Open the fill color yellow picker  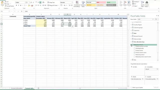click(29, 5)
